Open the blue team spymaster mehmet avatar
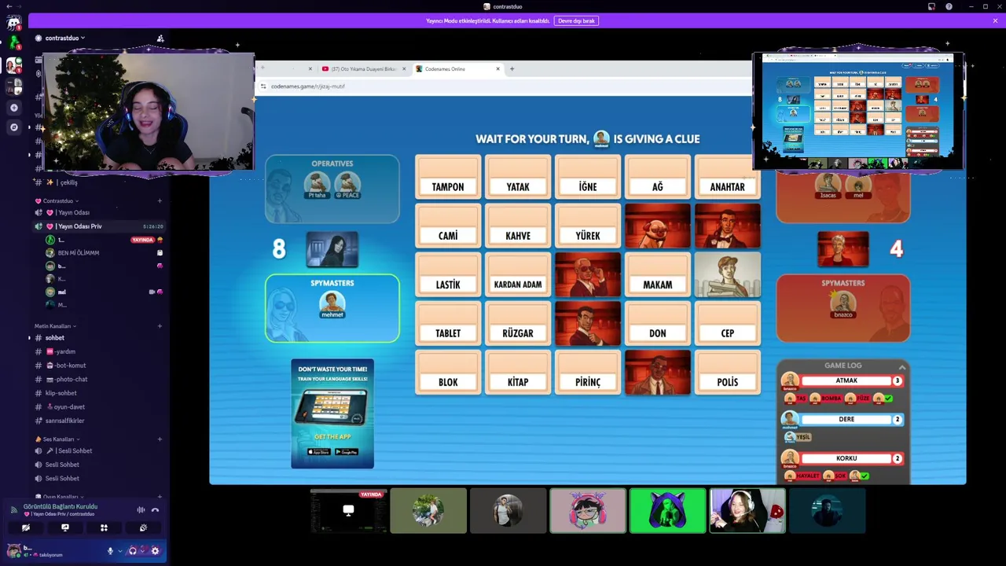The height and width of the screenshot is (566, 1006). pyautogui.click(x=332, y=303)
